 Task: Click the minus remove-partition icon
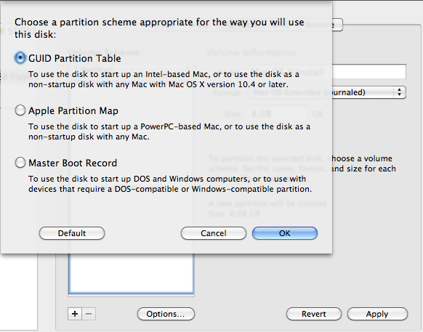[x=89, y=314]
